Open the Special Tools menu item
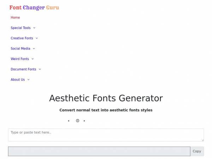 20,28
